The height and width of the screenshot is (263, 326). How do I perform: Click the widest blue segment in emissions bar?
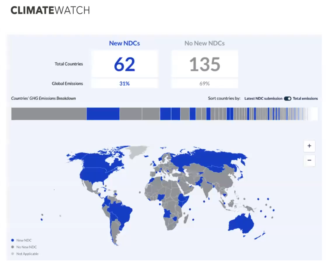click(x=103, y=114)
